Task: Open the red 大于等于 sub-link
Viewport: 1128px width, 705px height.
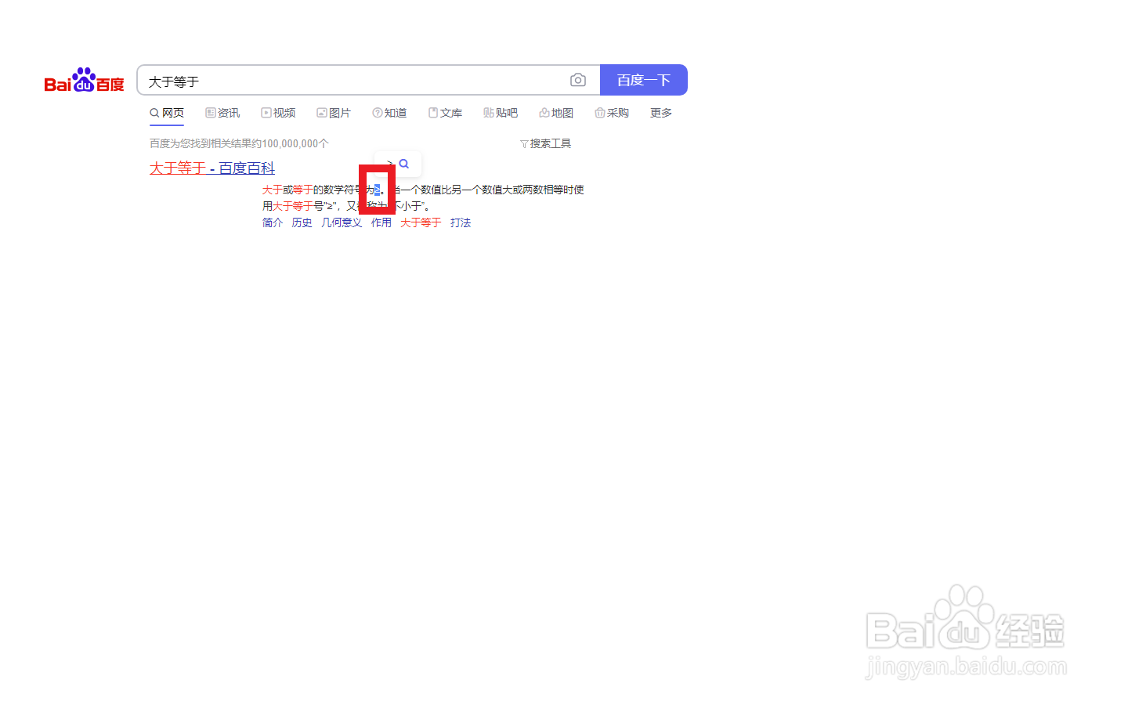Action: (421, 222)
